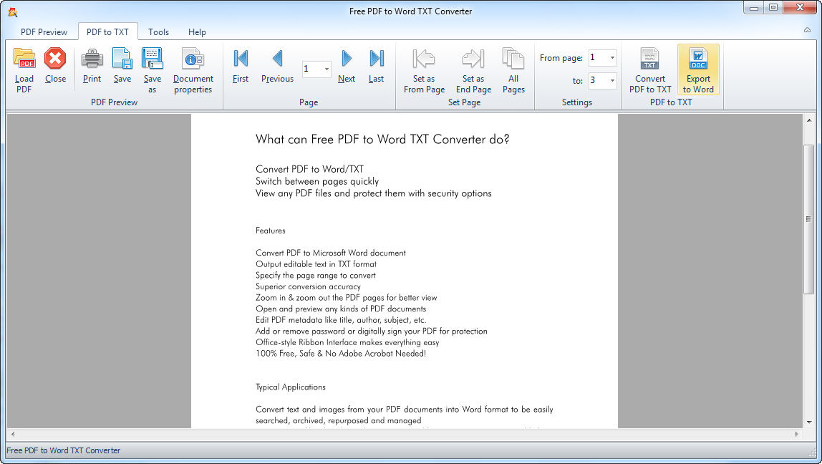This screenshot has height=464, width=822.
Task: Click status bar text 'Free PDF to Word TXT Converter'
Action: (64, 450)
